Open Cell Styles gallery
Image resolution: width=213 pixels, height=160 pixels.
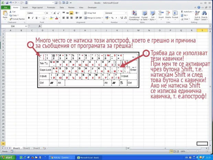(153, 15)
